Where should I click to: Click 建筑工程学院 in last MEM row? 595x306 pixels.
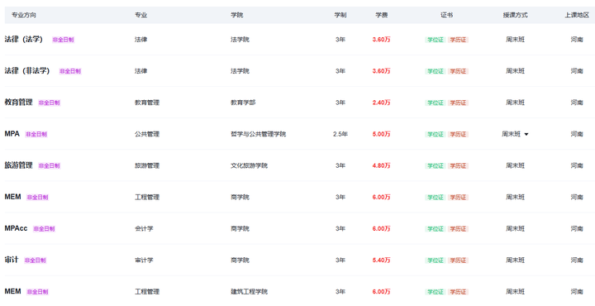click(x=249, y=292)
